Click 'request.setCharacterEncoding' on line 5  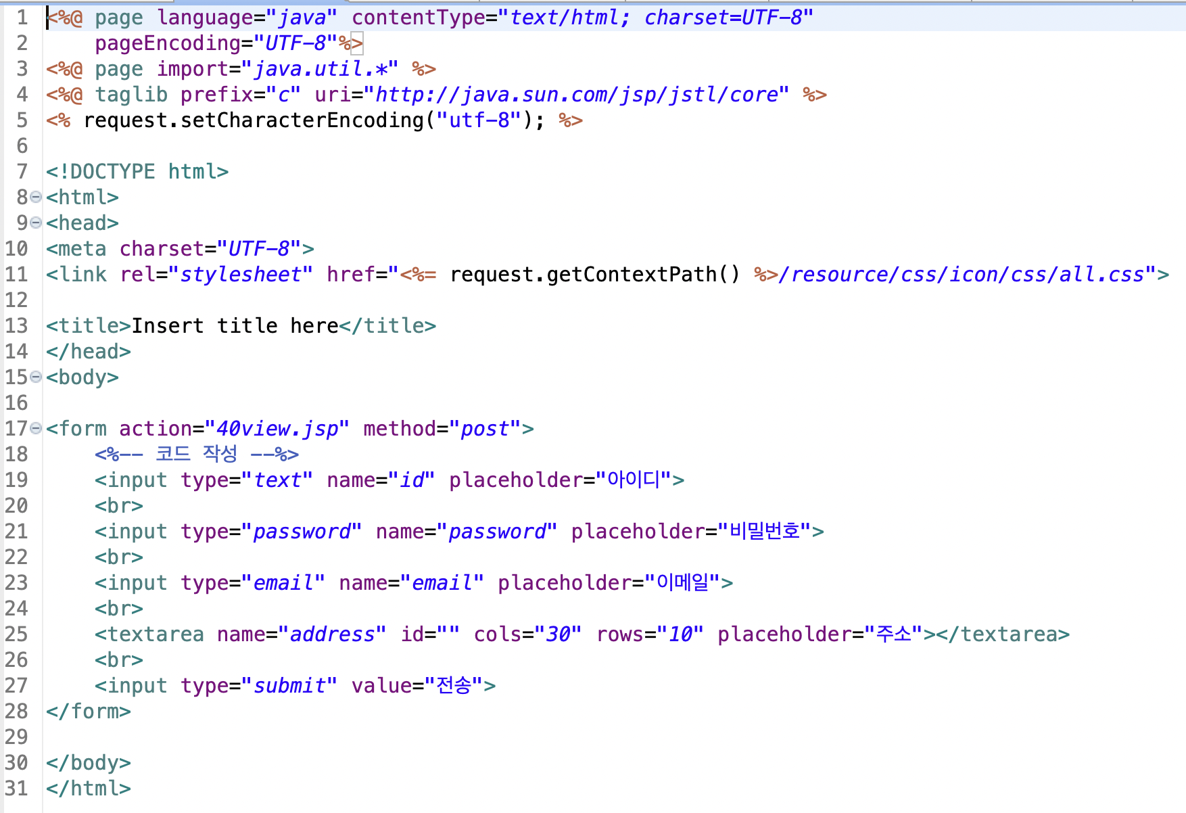[x=254, y=120]
